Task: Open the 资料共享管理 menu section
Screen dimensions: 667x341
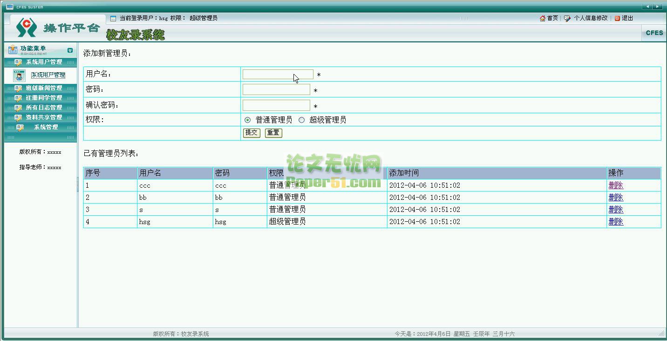Action: pos(43,117)
